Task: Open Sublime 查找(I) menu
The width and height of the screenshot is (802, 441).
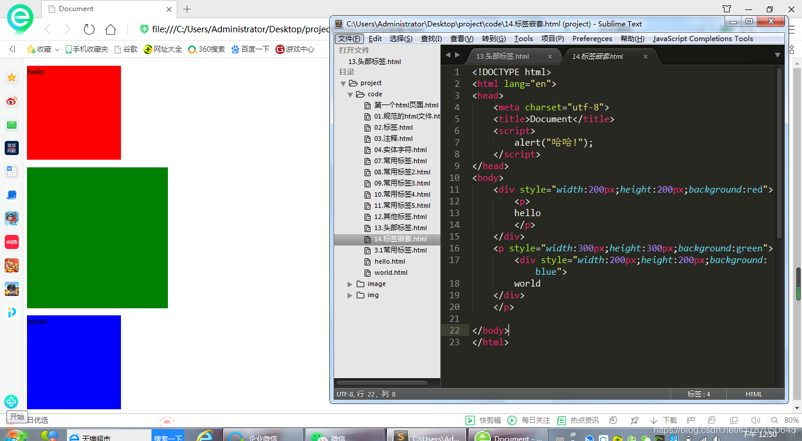Action: point(432,39)
